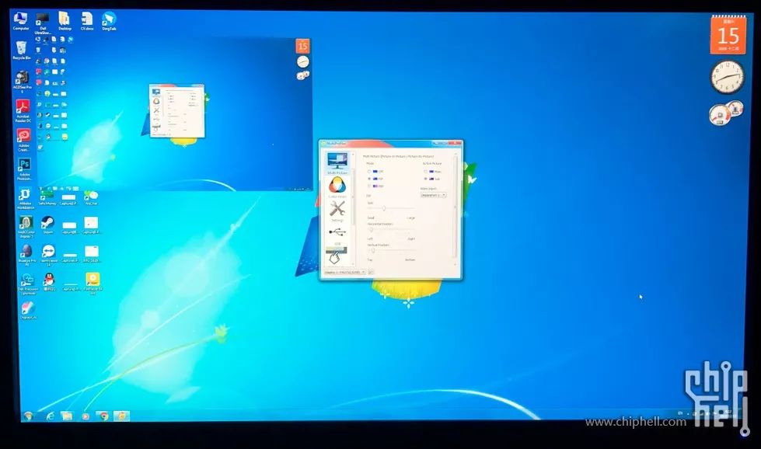Image resolution: width=761 pixels, height=449 pixels.
Task: Launch the QQ penguin shortcut
Action: 49,282
